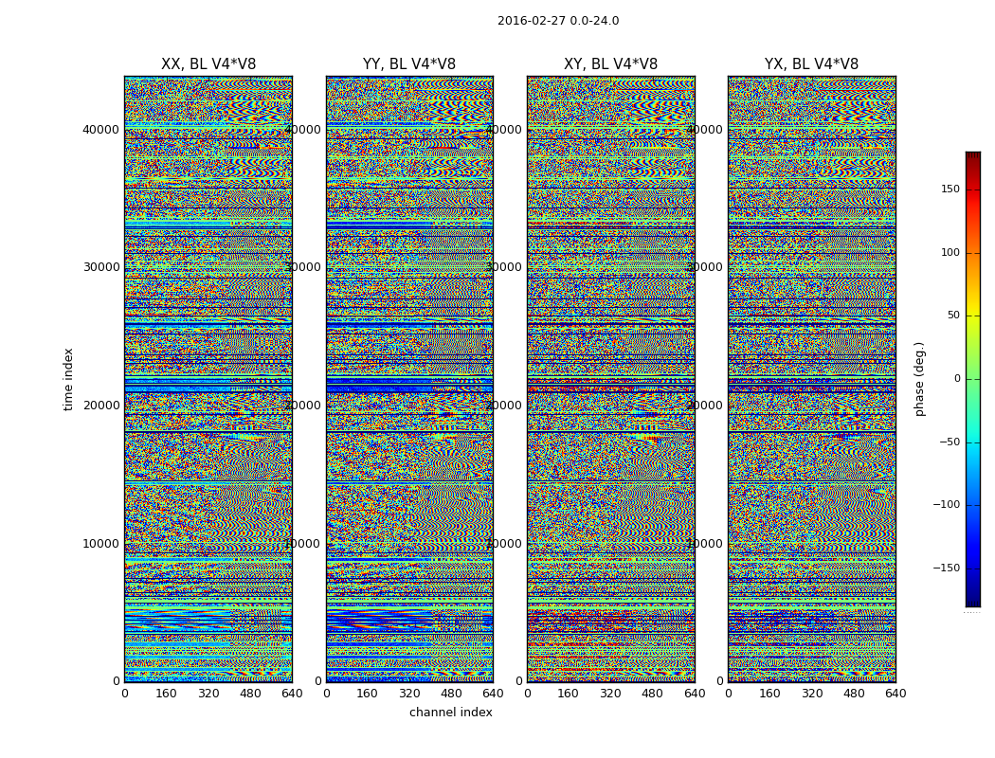
Task: Click the 320 x-tick under XX plot
Action: coord(208,694)
